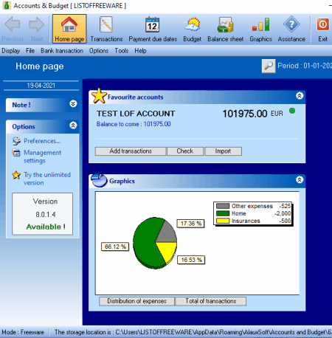Open the Graphics bar chart icon
The image size is (332, 338).
(x=260, y=24)
